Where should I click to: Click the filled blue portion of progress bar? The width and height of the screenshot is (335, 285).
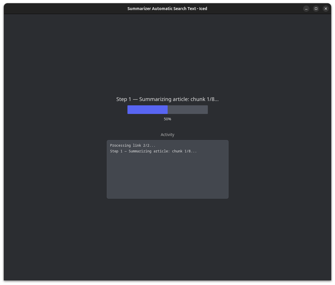coord(147,110)
